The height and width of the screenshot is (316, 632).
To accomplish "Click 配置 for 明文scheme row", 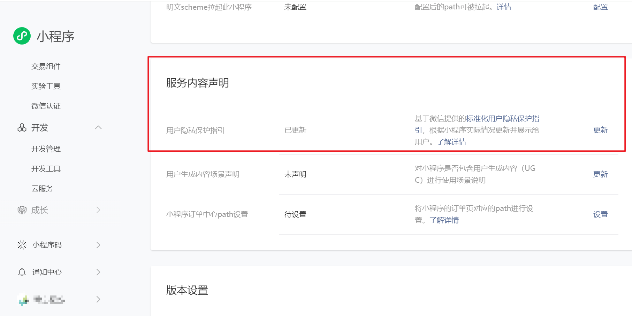I will click(600, 7).
